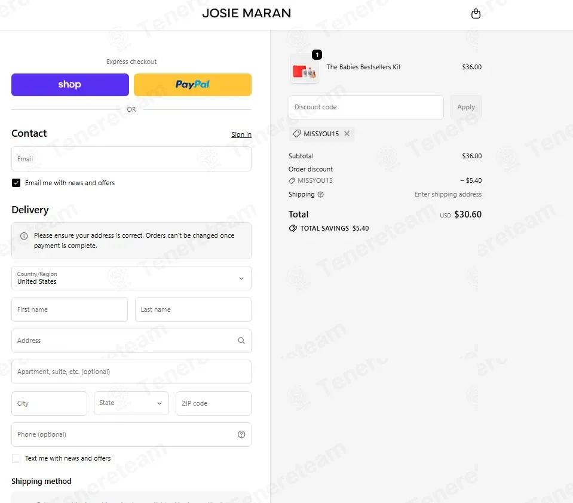Uncheck Email me with news and offers
This screenshot has height=503, width=573.
tap(16, 183)
